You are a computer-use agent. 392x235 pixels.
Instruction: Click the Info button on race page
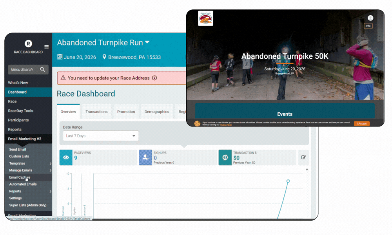click(x=368, y=26)
